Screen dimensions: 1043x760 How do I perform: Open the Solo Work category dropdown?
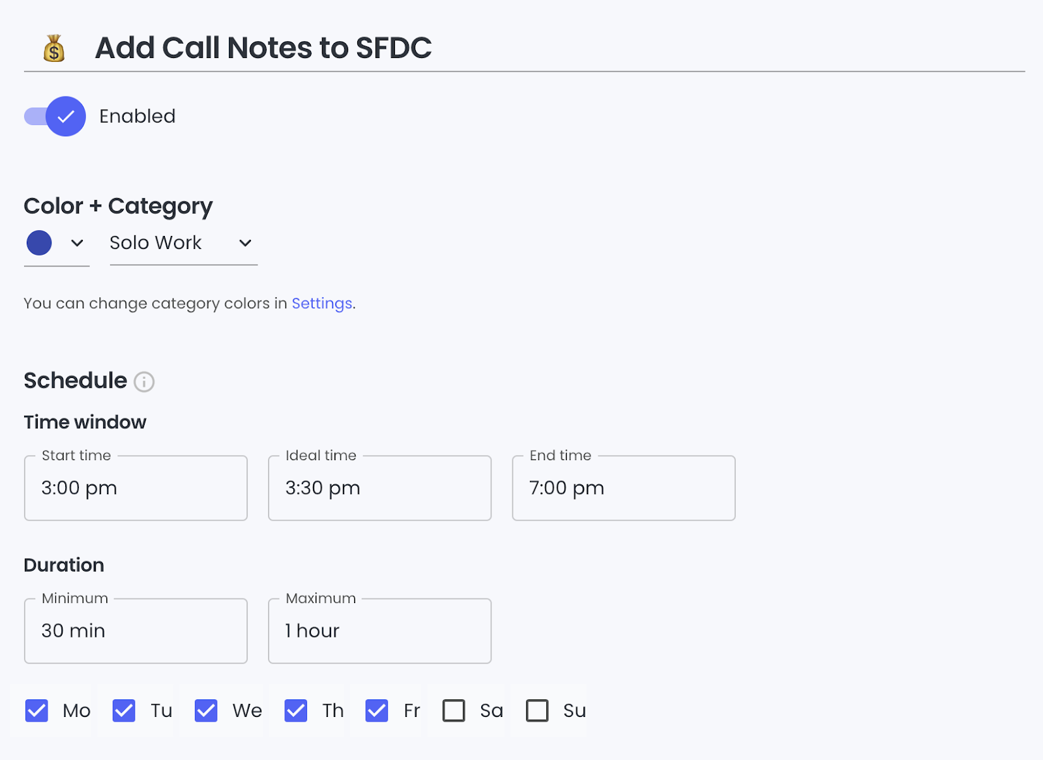click(x=183, y=243)
